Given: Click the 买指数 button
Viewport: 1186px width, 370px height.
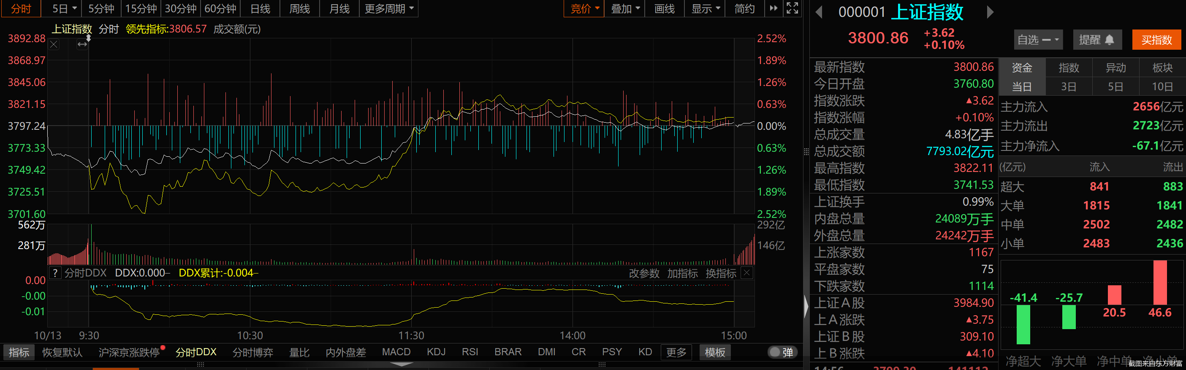Looking at the screenshot, I should (1156, 40).
